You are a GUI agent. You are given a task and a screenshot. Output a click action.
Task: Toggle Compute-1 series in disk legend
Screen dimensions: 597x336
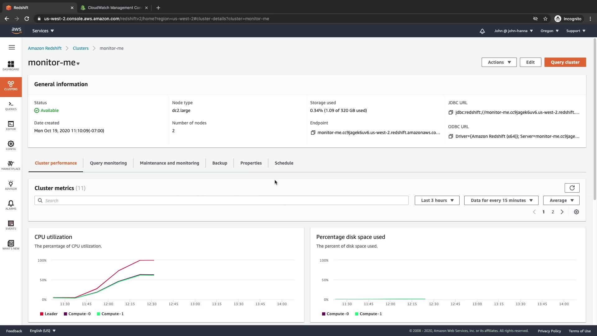[368, 314]
